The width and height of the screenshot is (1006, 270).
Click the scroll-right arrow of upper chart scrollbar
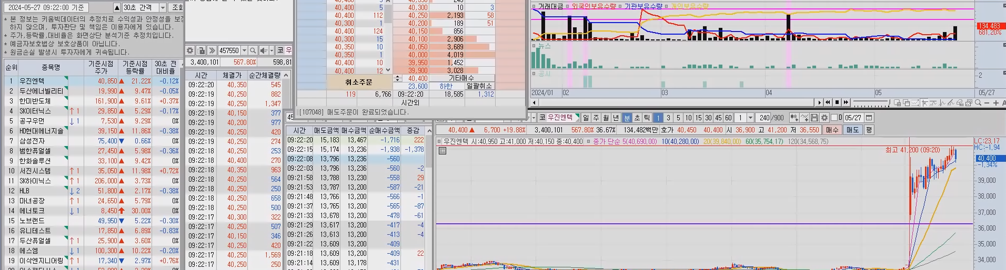819,102
